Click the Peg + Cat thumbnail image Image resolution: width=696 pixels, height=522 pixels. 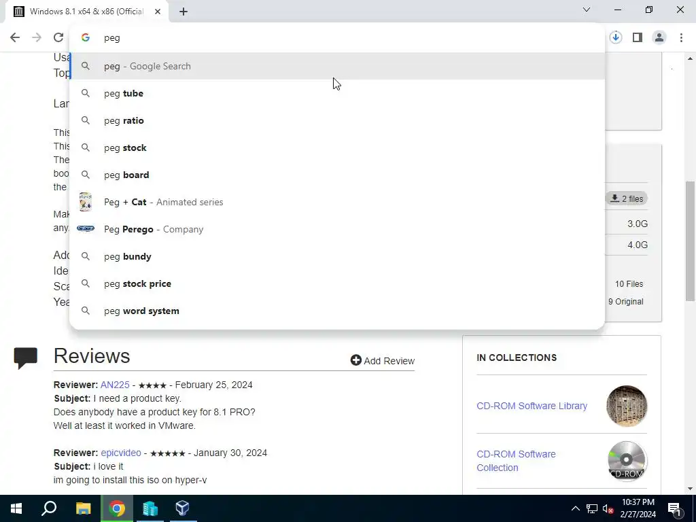(x=85, y=202)
